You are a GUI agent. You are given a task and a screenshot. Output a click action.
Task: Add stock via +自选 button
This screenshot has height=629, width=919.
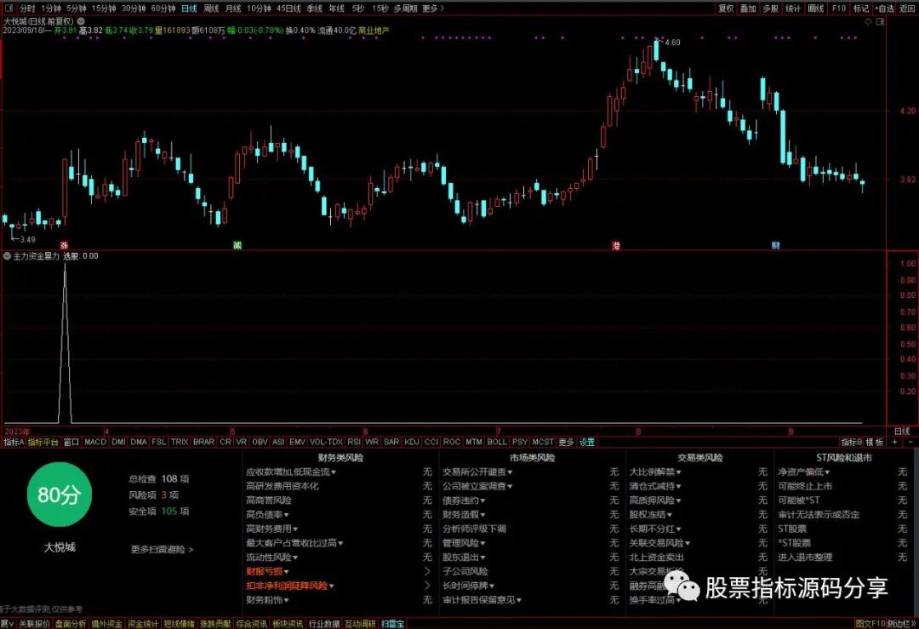click(x=884, y=9)
